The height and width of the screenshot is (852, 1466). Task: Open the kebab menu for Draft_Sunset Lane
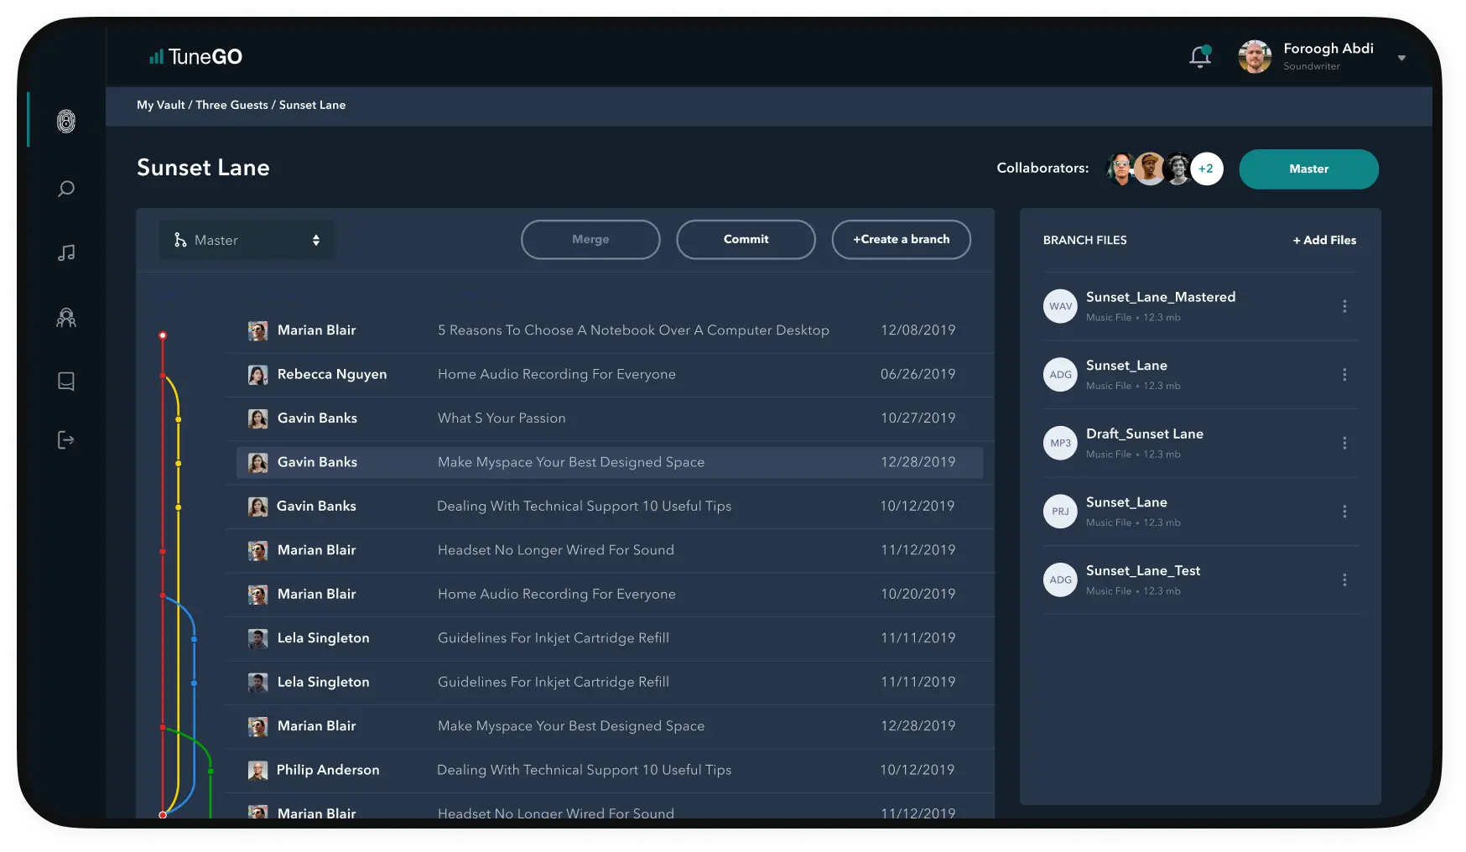tap(1345, 443)
